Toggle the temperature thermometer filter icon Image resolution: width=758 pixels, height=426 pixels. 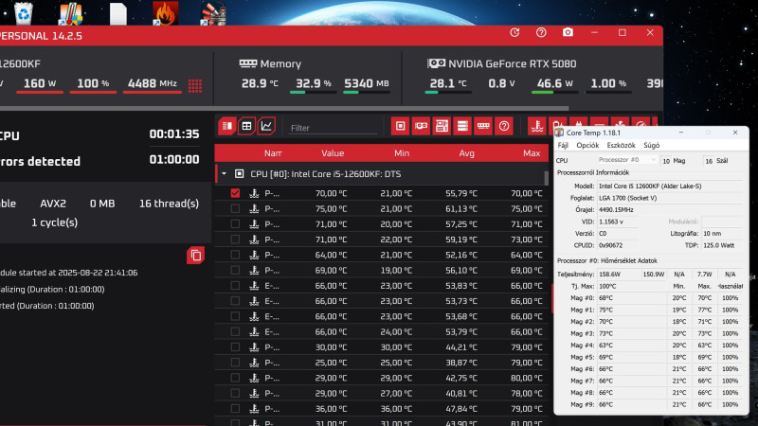click(537, 126)
